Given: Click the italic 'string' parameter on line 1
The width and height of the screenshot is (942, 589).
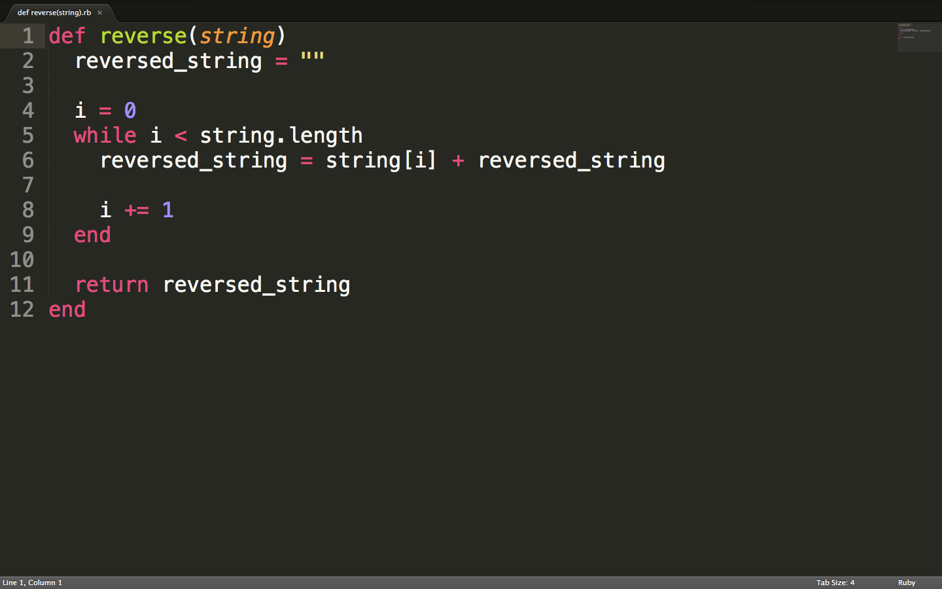Looking at the screenshot, I should pos(237,36).
